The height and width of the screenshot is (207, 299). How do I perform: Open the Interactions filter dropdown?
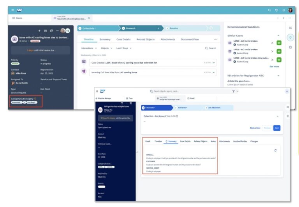tap(90, 48)
